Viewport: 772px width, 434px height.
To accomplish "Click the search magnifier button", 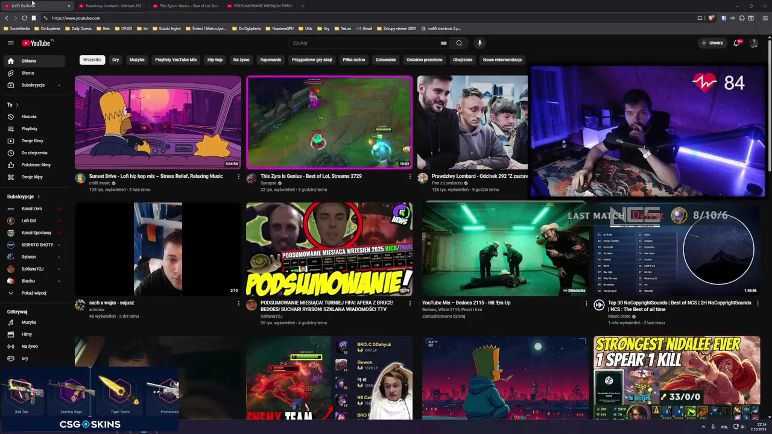I will [x=459, y=43].
